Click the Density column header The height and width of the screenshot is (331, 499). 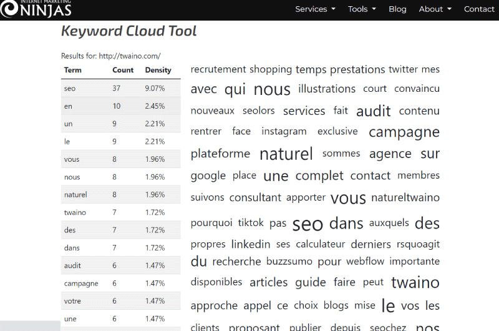[x=158, y=70]
